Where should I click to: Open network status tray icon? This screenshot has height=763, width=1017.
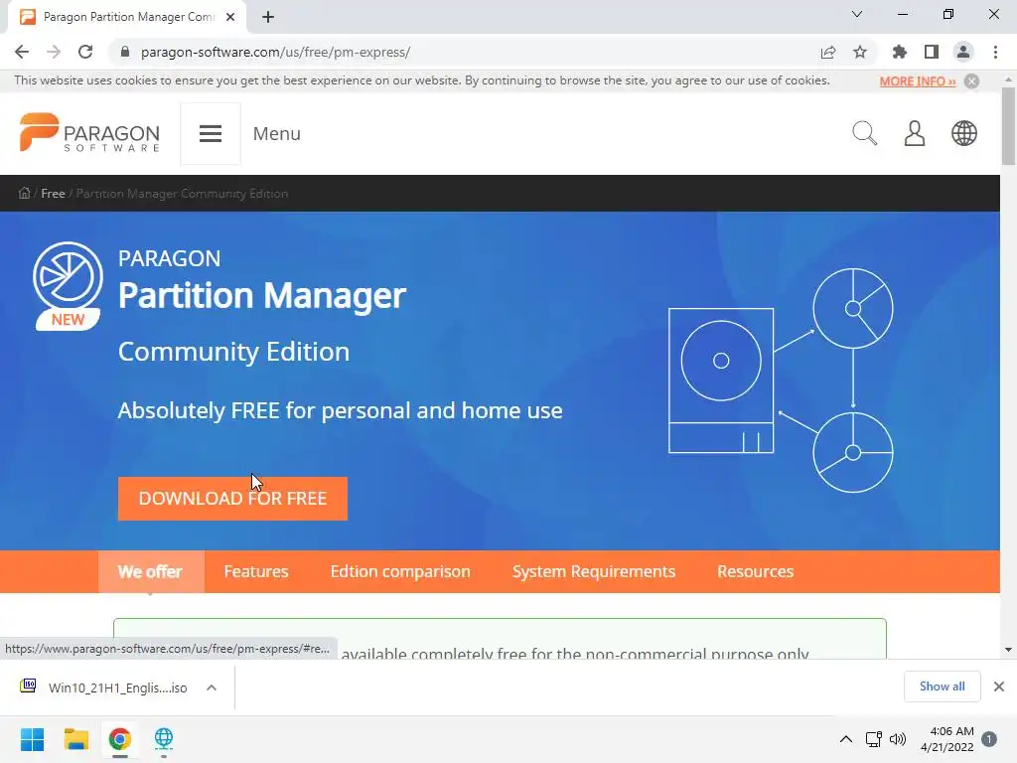click(874, 739)
